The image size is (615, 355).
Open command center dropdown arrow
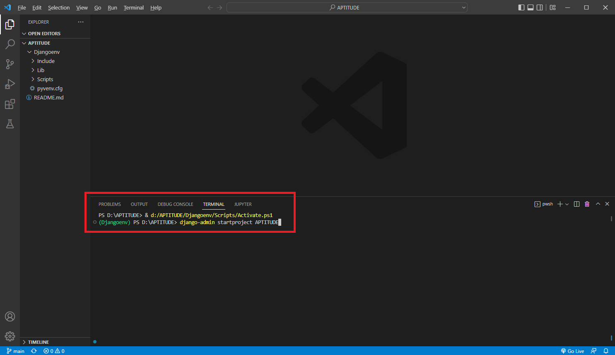pos(463,7)
